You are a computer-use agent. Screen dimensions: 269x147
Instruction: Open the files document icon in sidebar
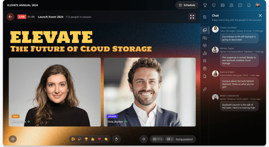(205, 76)
